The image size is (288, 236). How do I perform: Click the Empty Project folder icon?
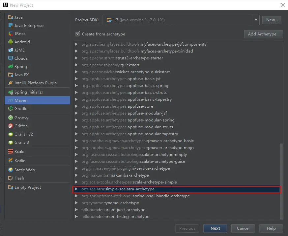pyautogui.click(x=11, y=187)
